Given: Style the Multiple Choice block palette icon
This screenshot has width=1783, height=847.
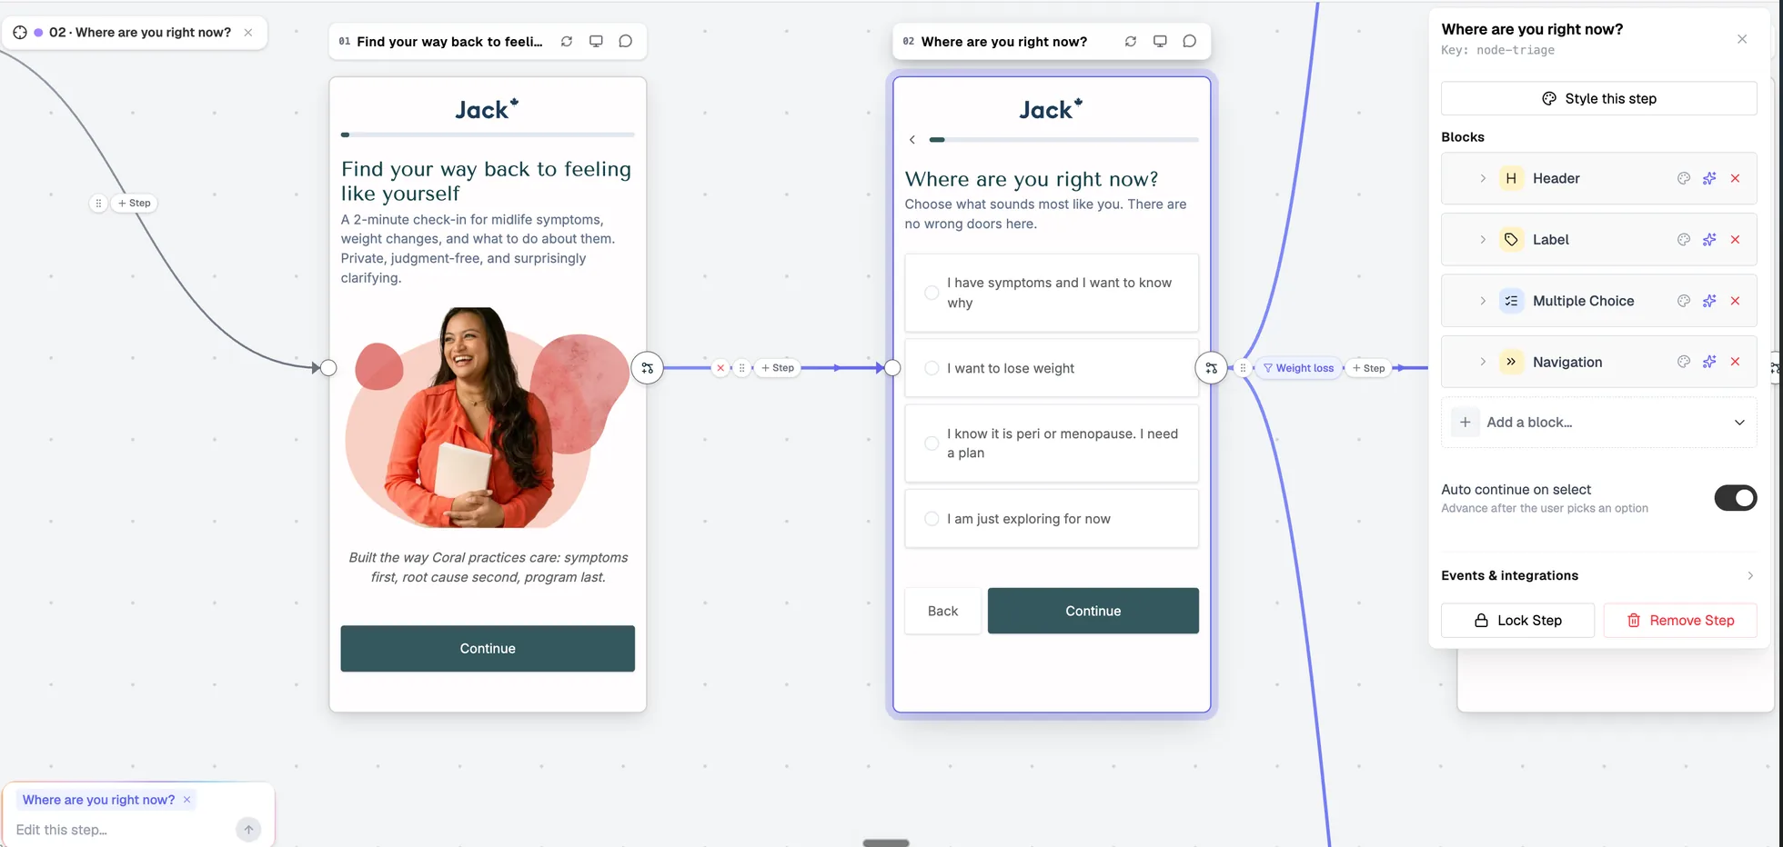Looking at the screenshot, I should click(1684, 301).
